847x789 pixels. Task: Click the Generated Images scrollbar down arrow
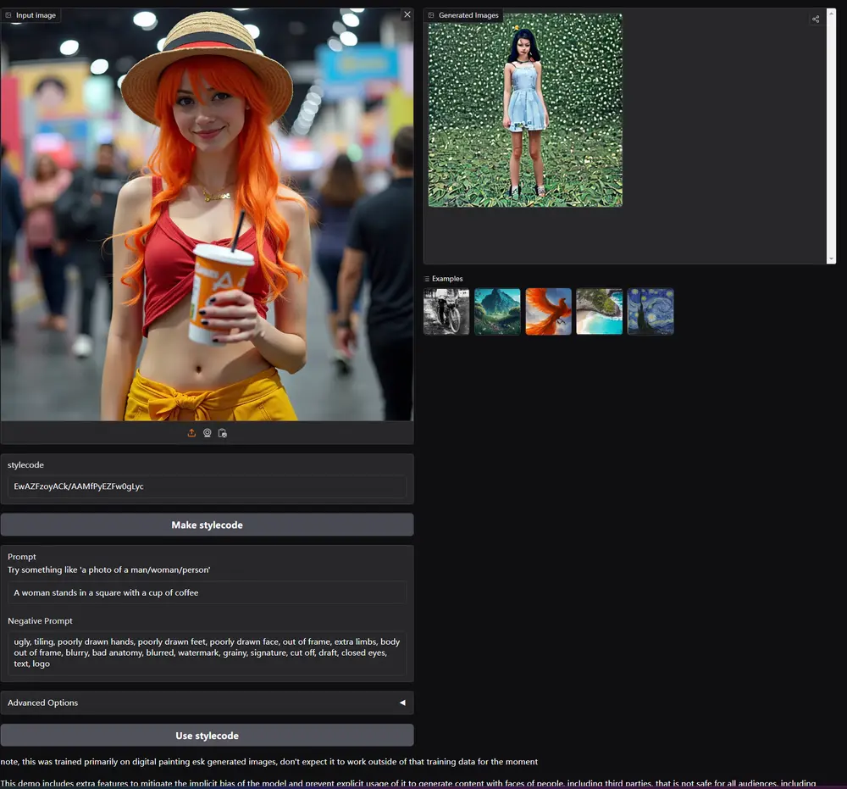[x=832, y=259]
